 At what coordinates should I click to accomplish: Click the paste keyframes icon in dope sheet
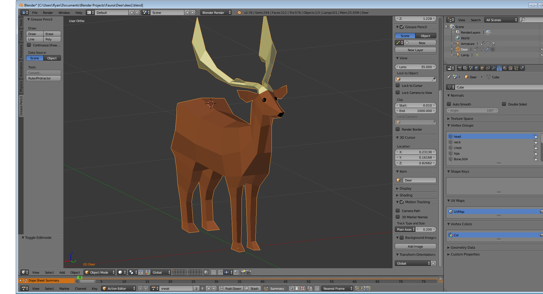click(x=363, y=288)
